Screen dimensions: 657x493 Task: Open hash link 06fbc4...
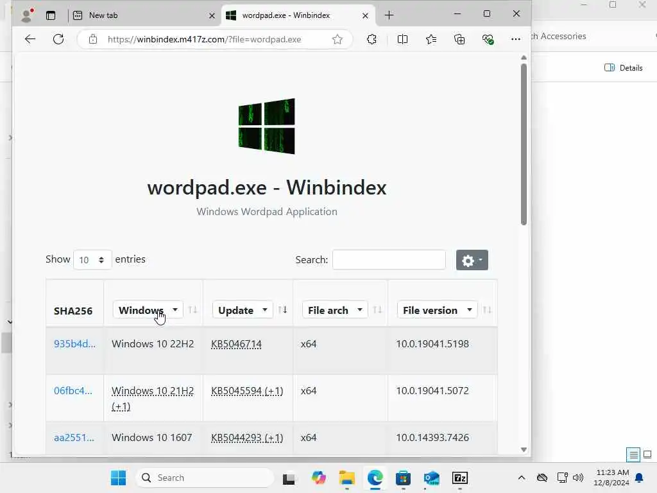(x=73, y=391)
